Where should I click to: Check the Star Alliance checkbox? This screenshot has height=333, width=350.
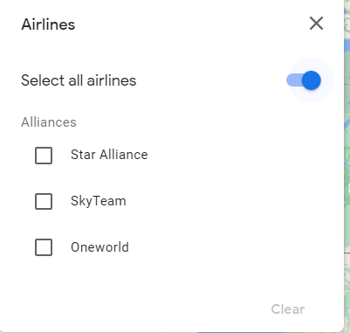pyautogui.click(x=44, y=156)
